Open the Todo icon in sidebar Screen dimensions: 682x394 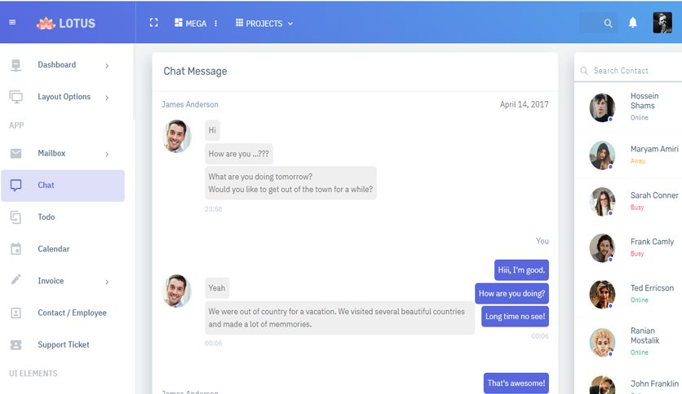(x=15, y=217)
